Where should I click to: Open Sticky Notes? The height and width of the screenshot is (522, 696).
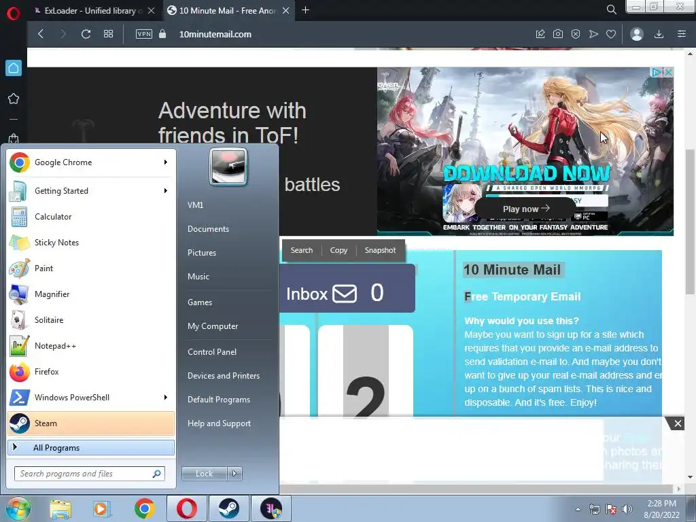[x=91, y=243]
